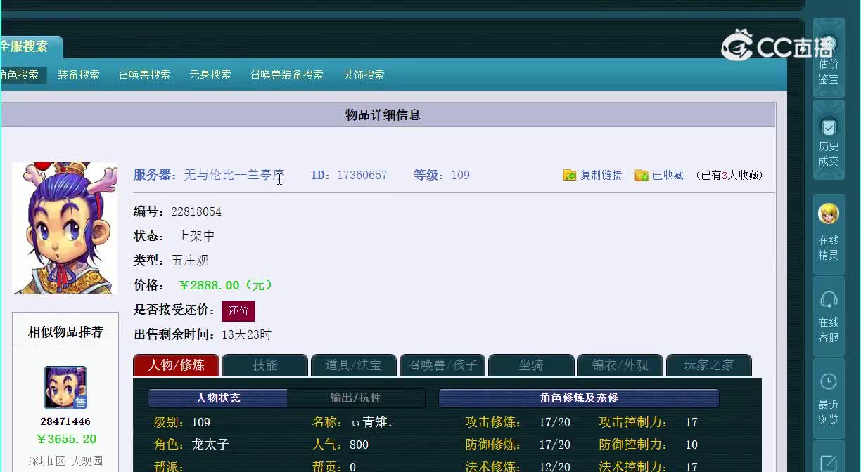Open the 估价鉴宝 sidebar icon

click(x=829, y=58)
